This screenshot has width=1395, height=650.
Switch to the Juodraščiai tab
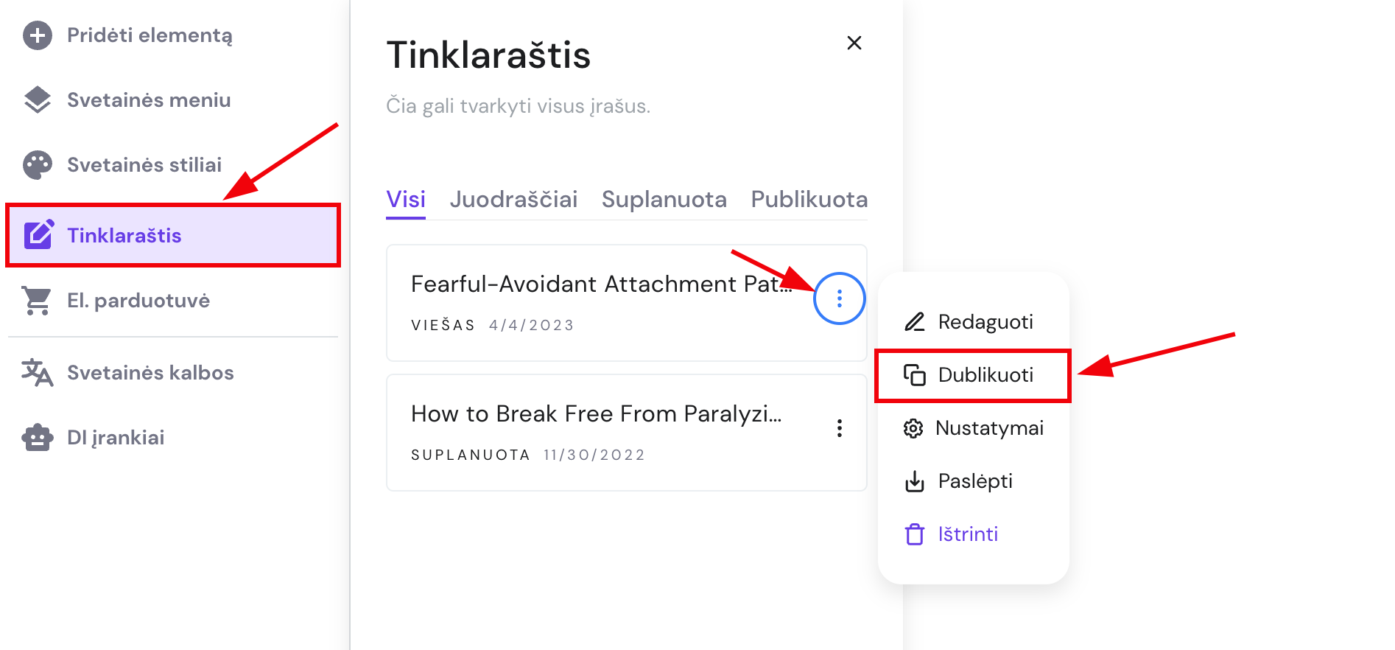click(513, 199)
